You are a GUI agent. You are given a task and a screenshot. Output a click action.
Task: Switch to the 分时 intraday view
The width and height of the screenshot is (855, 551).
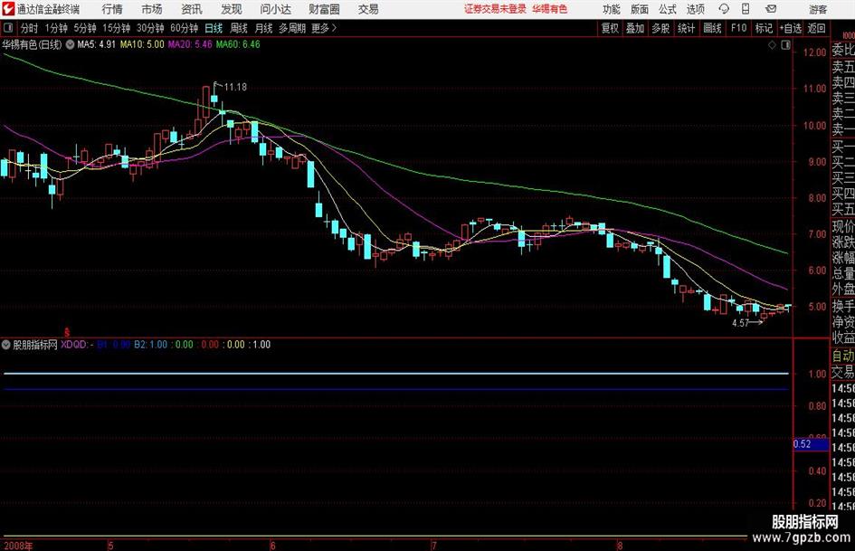[x=30, y=28]
